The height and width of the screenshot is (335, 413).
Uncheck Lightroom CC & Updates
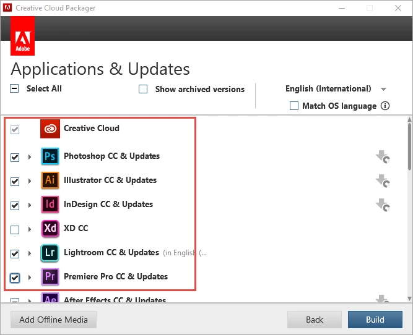tap(15, 254)
